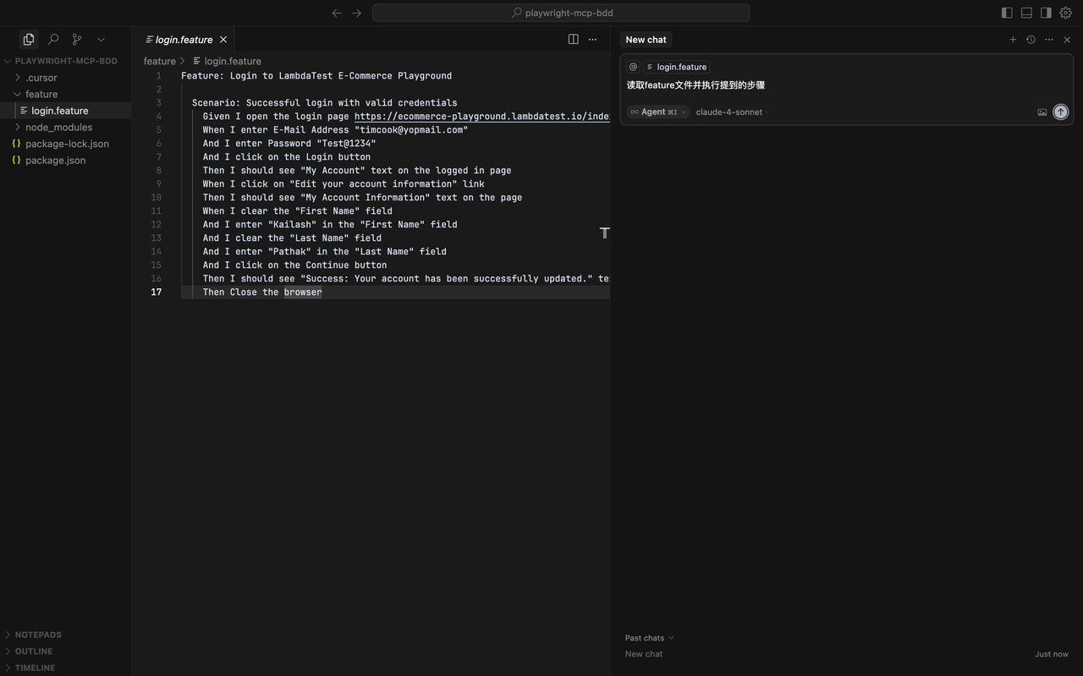Screen dimensions: 1083x676
Task: Open chat panel more options
Action: click(1049, 40)
